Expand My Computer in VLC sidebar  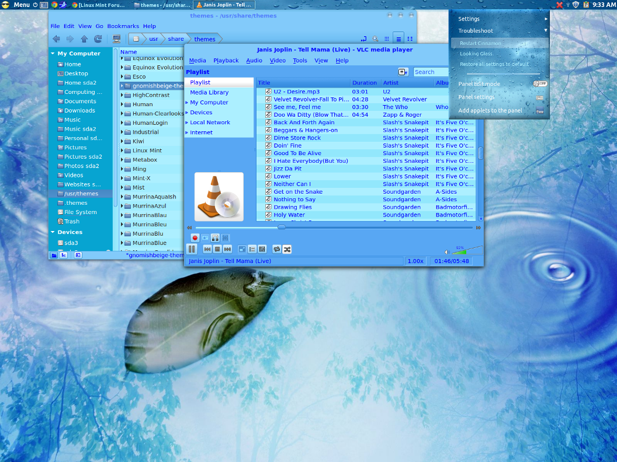(x=187, y=102)
